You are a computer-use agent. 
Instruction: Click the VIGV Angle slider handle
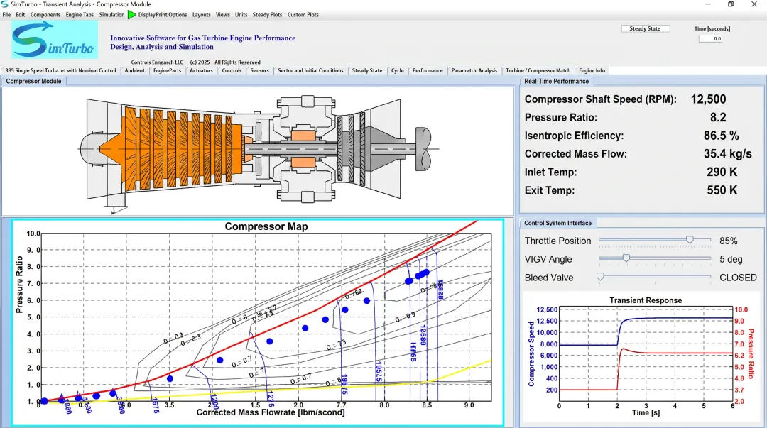[x=626, y=258]
